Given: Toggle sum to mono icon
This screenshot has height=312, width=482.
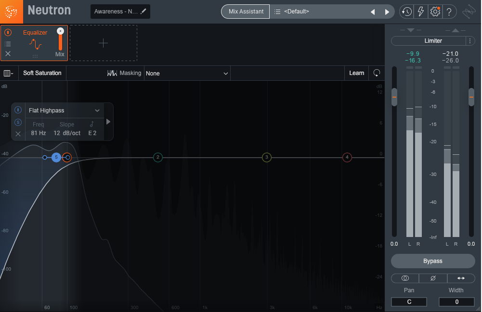Looking at the screenshot, I should (405, 278).
